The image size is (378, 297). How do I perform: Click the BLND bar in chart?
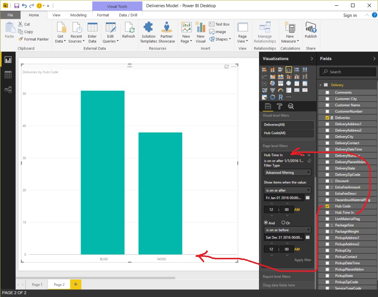coord(103,172)
